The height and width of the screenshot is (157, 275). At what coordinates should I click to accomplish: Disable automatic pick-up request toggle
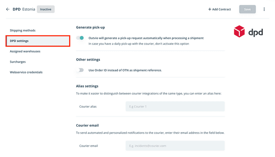(x=80, y=38)
